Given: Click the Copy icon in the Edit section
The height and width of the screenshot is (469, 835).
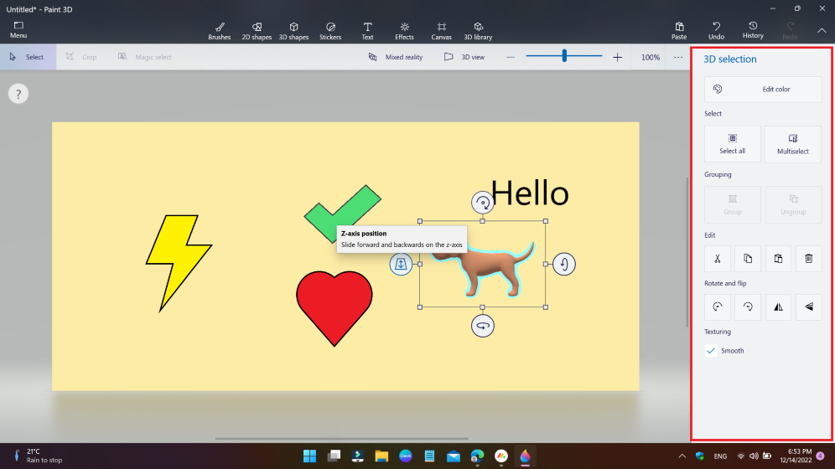Looking at the screenshot, I should [x=748, y=259].
